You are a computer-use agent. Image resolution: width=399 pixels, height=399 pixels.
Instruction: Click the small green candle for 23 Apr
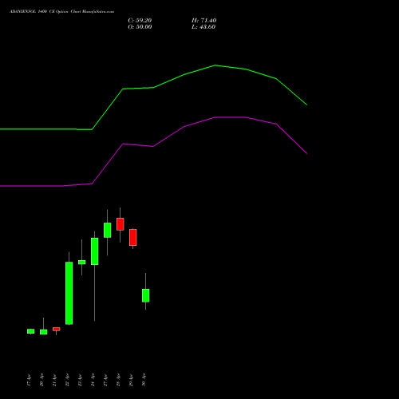(82, 263)
